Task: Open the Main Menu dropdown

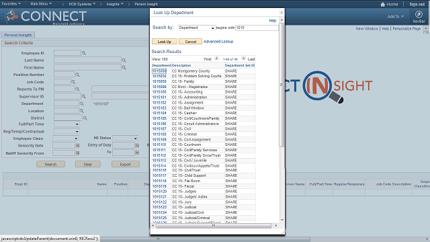Action: [41, 4]
